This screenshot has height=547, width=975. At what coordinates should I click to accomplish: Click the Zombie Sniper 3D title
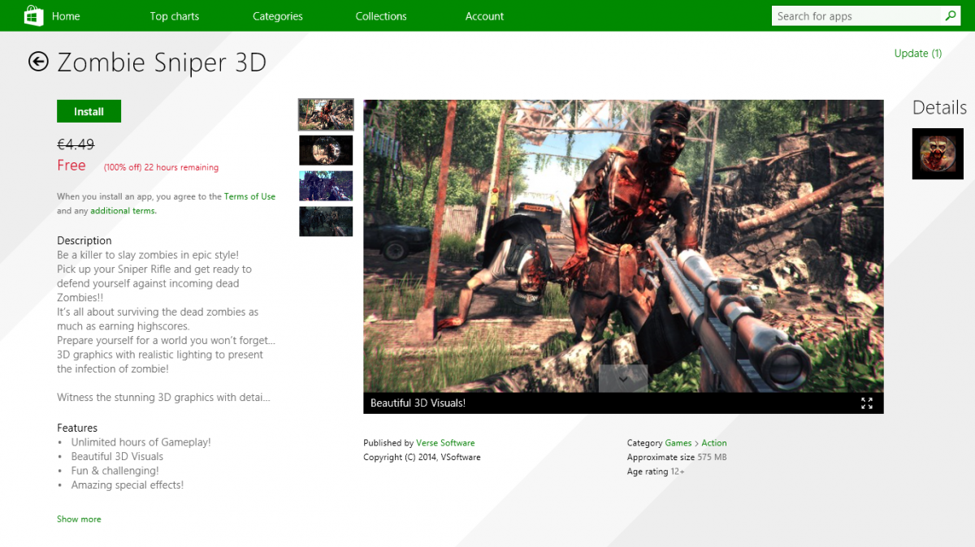[162, 62]
